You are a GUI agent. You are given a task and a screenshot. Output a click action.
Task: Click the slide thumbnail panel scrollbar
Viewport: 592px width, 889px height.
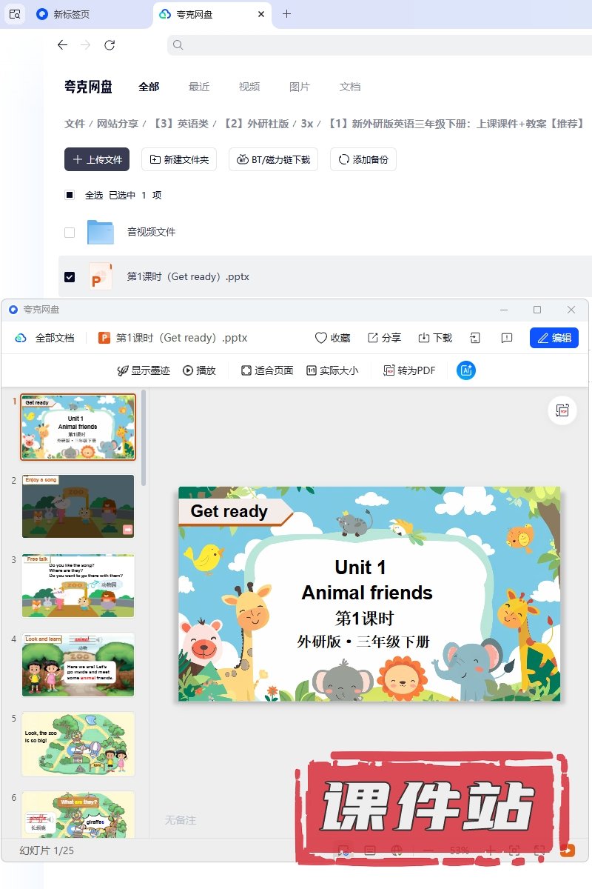point(144,438)
